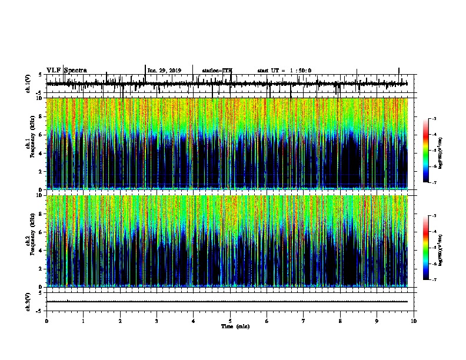Click time axis tick label '10'
Screen dimensions: 466x360
(414, 321)
